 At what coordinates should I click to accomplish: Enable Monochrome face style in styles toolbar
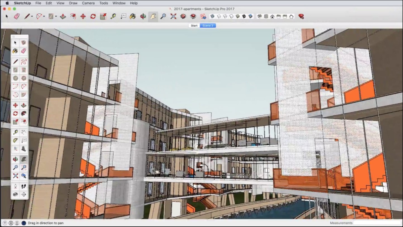click(x=251, y=16)
